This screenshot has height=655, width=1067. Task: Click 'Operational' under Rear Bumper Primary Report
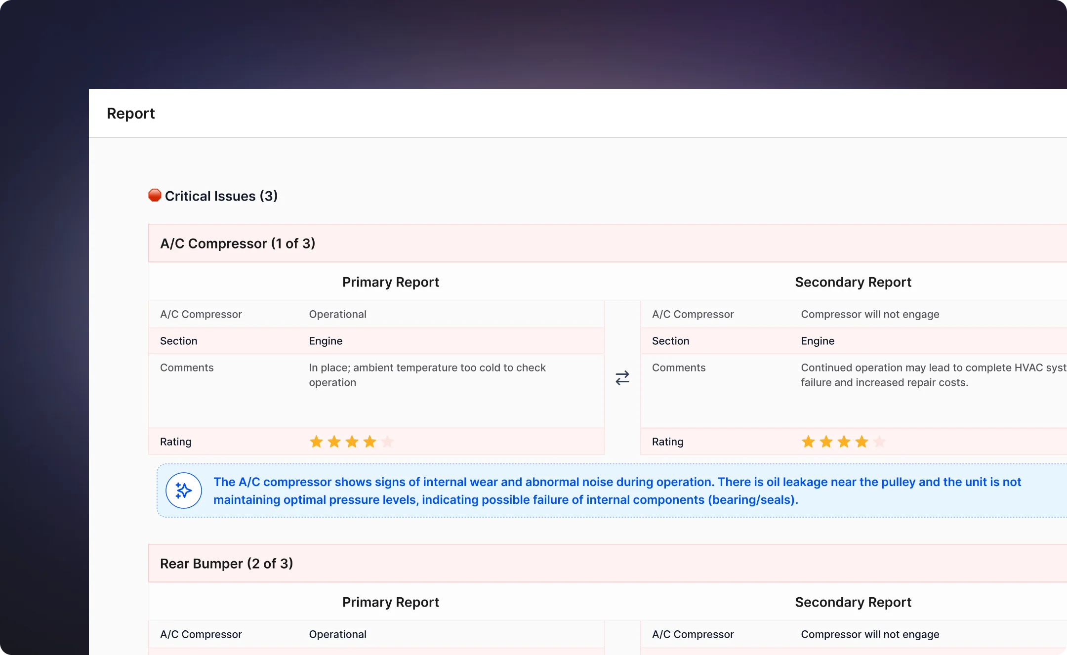pyautogui.click(x=338, y=634)
